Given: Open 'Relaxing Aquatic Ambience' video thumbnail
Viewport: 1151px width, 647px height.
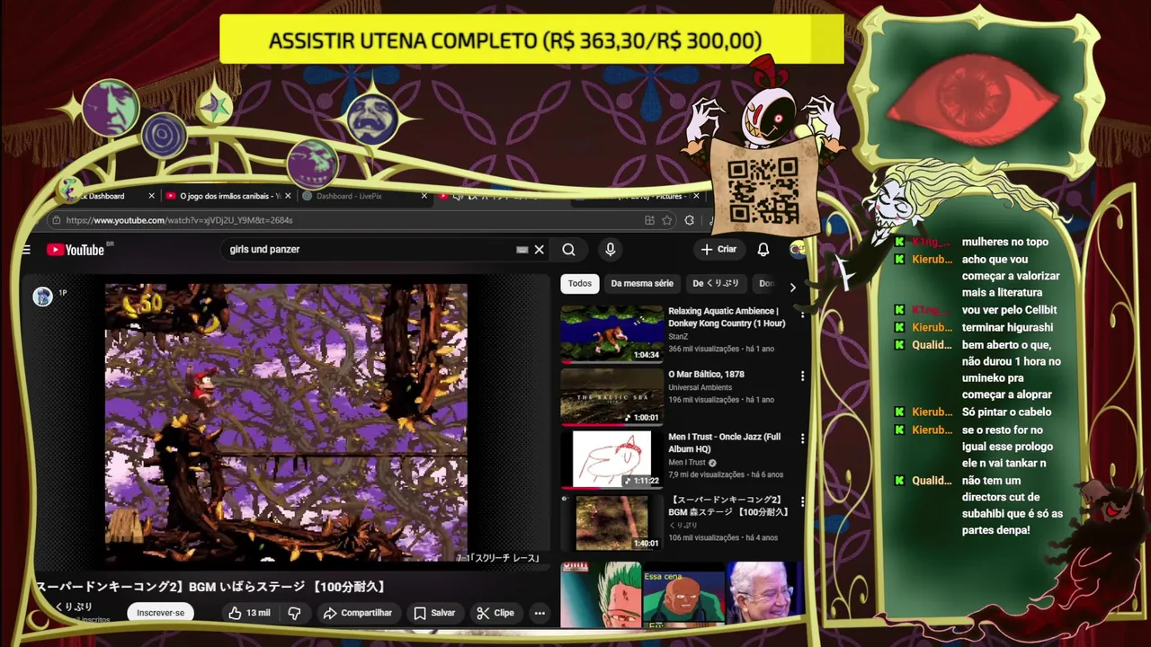Looking at the screenshot, I should pos(611,333).
